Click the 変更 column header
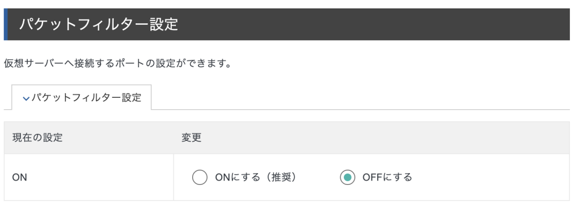 click(x=191, y=138)
